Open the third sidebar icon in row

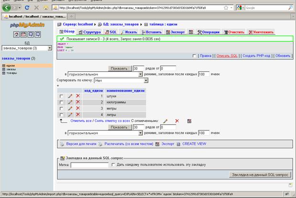pyautogui.click(x=31, y=34)
